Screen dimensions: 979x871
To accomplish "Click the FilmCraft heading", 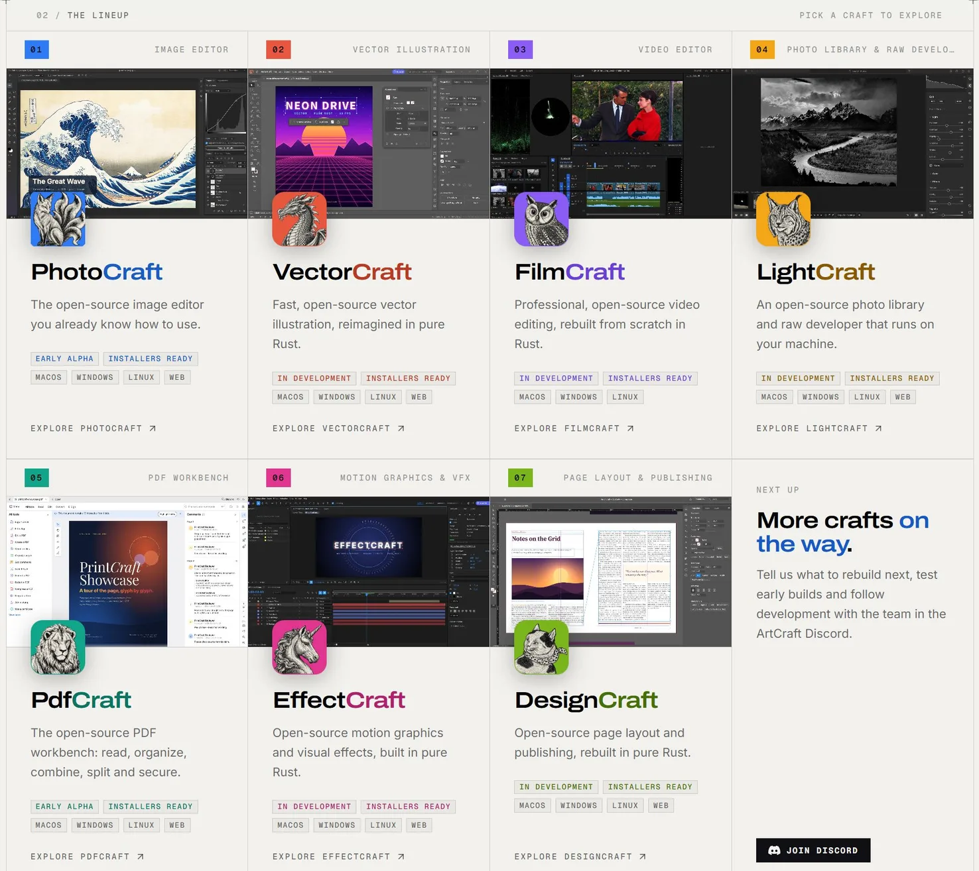I will point(570,272).
